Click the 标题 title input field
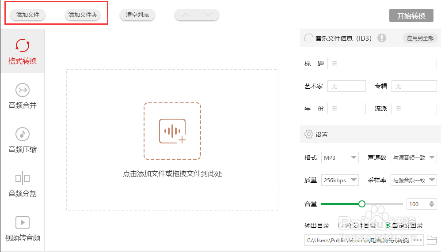This screenshot has height=252, width=441. click(x=382, y=64)
